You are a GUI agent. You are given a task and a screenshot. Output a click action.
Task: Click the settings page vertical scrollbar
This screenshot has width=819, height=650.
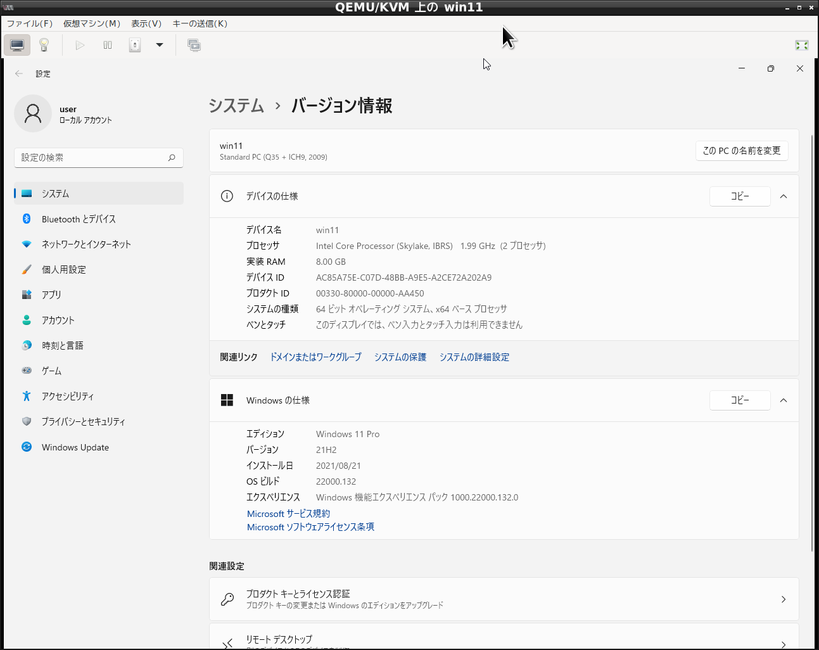[x=813, y=342]
